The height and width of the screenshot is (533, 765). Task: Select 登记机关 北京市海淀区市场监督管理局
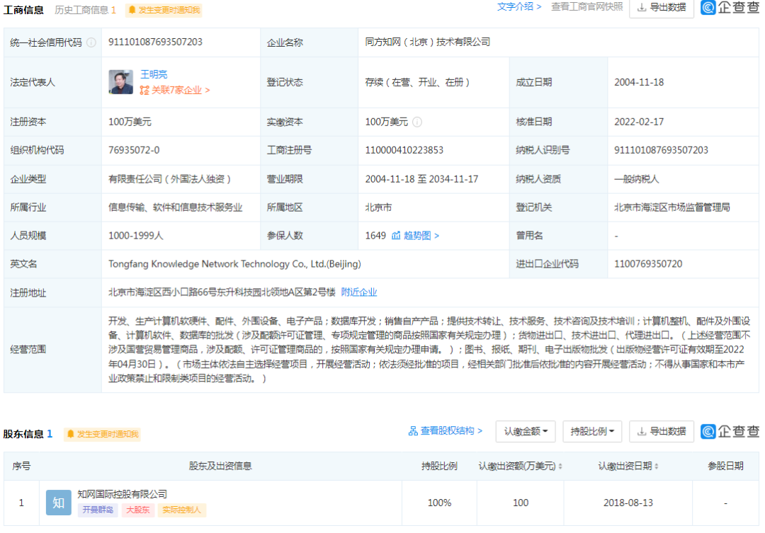(x=671, y=207)
